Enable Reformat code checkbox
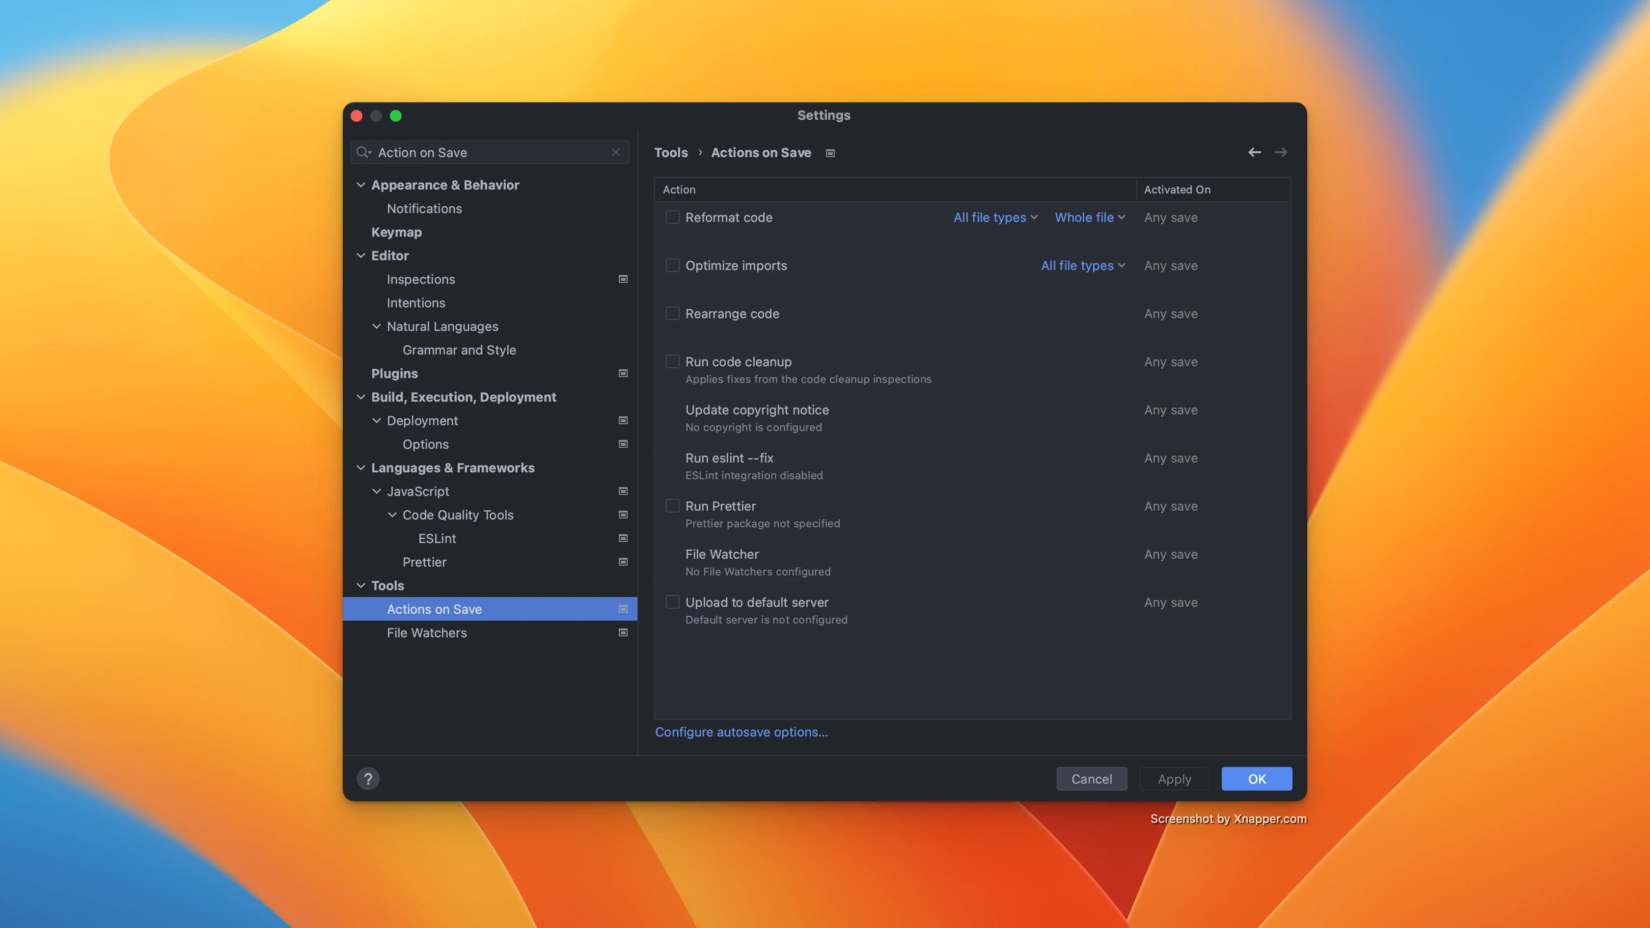Screen dimensions: 1650x928 pyautogui.click(x=673, y=217)
